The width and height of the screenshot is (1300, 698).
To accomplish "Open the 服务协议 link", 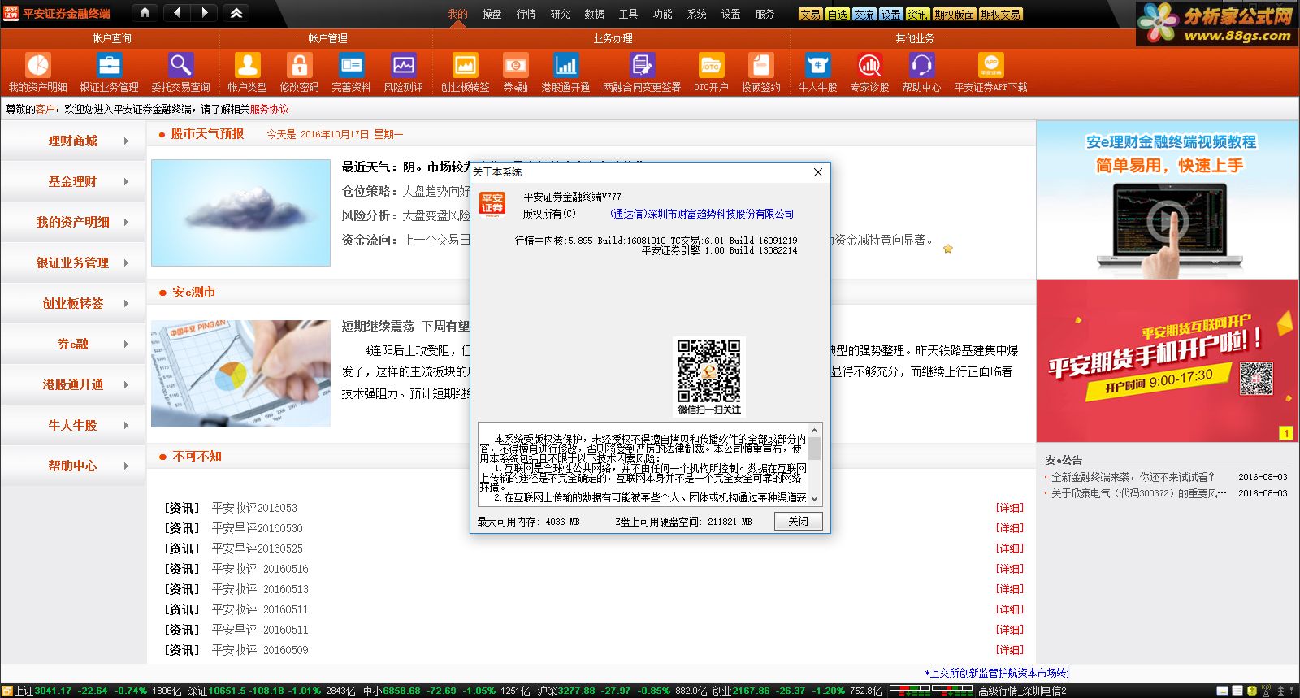I will (x=269, y=109).
